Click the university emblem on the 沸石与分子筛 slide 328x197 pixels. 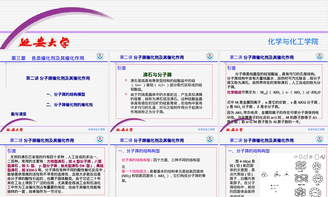tap(210, 56)
